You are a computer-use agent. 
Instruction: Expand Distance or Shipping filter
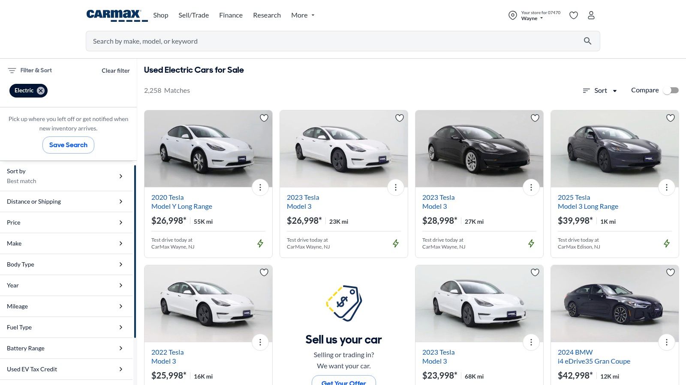pos(66,201)
